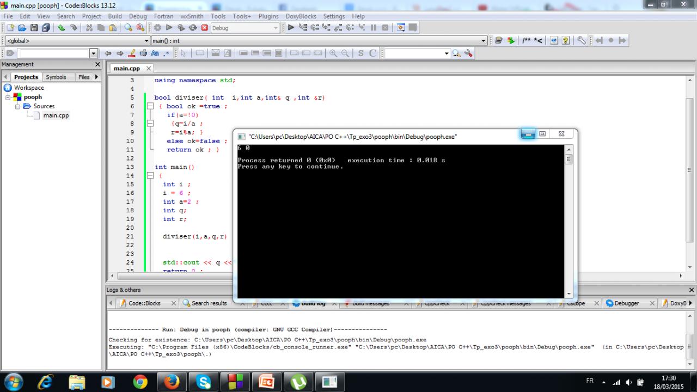
Task: Select main.cpp in the project tree
Action: tap(56, 115)
